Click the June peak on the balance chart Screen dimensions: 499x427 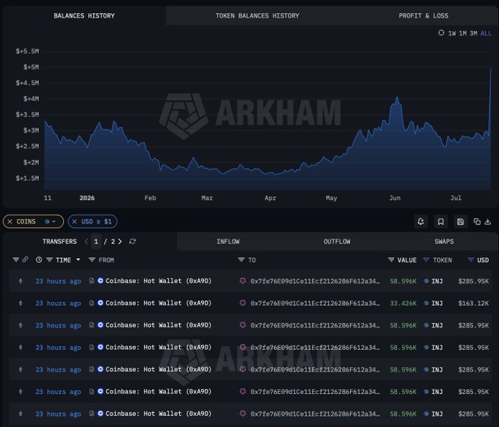[x=397, y=98]
